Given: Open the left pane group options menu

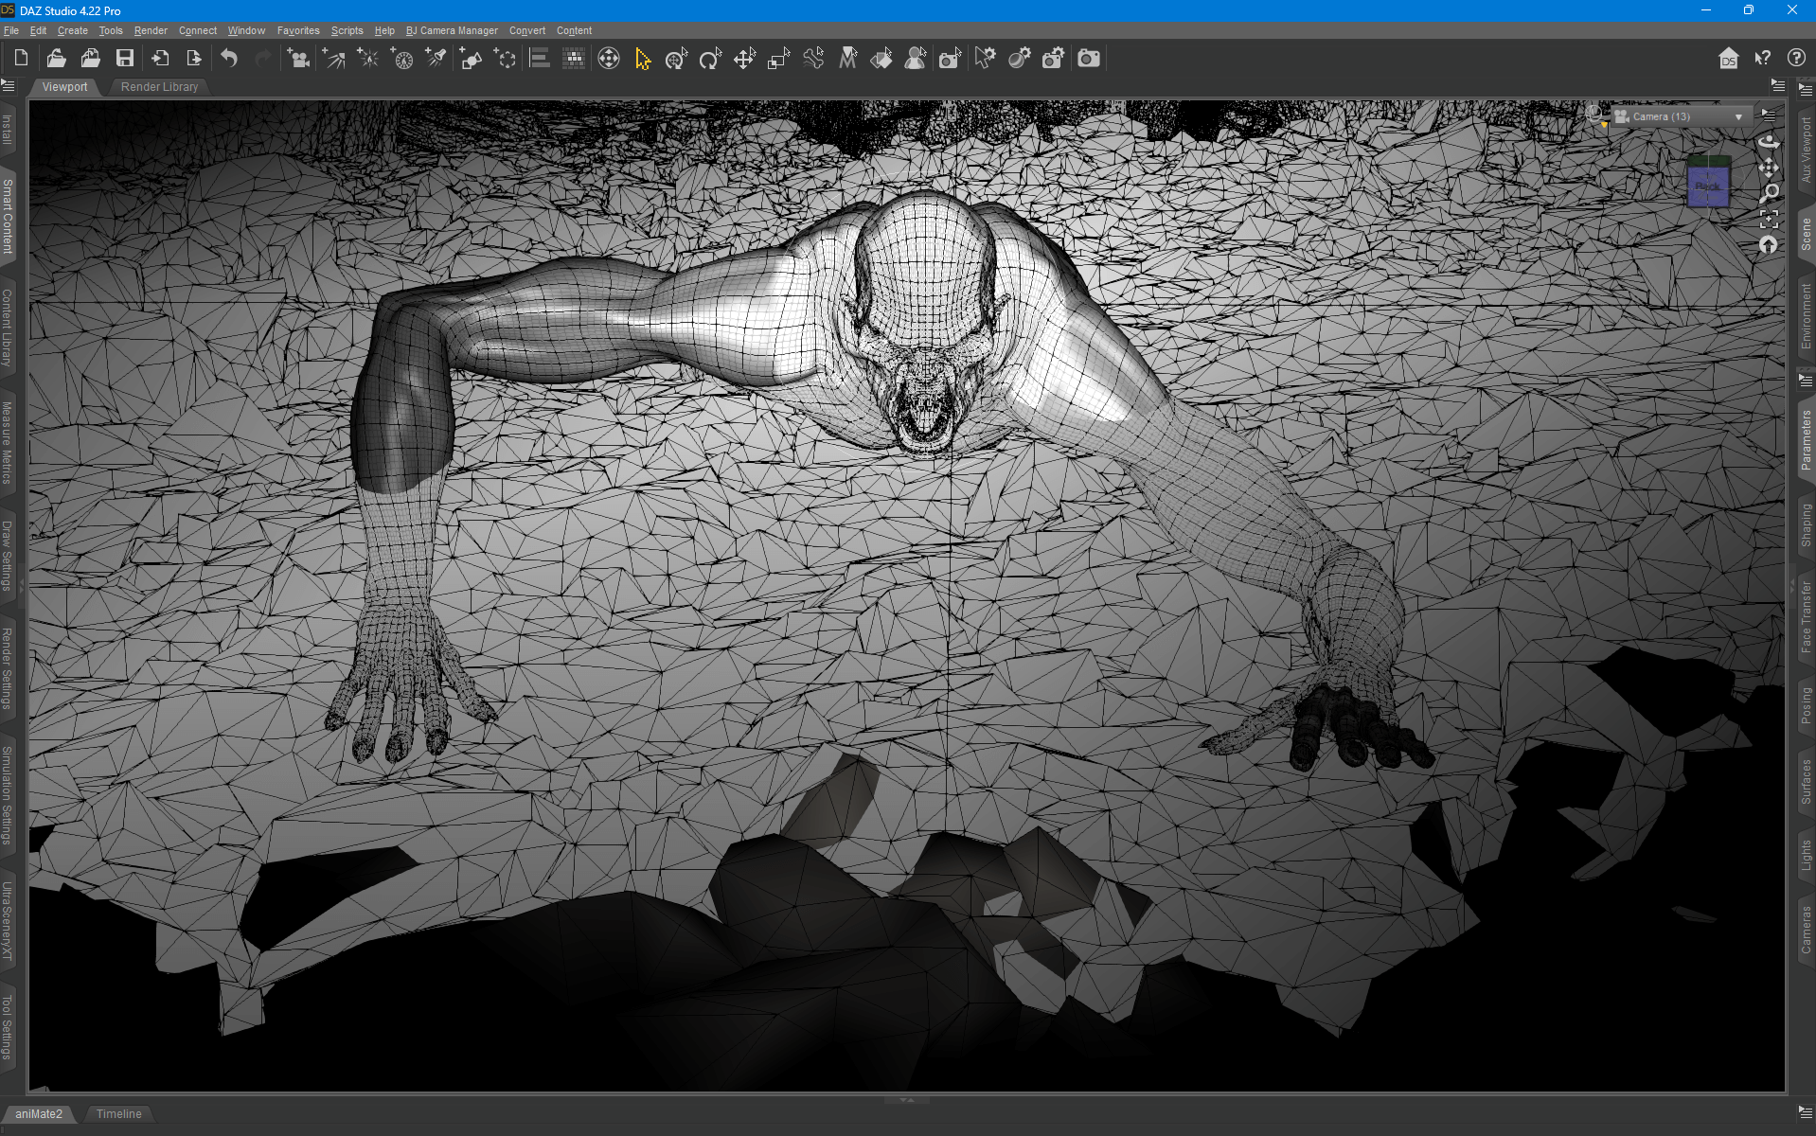Looking at the screenshot, I should (9, 85).
